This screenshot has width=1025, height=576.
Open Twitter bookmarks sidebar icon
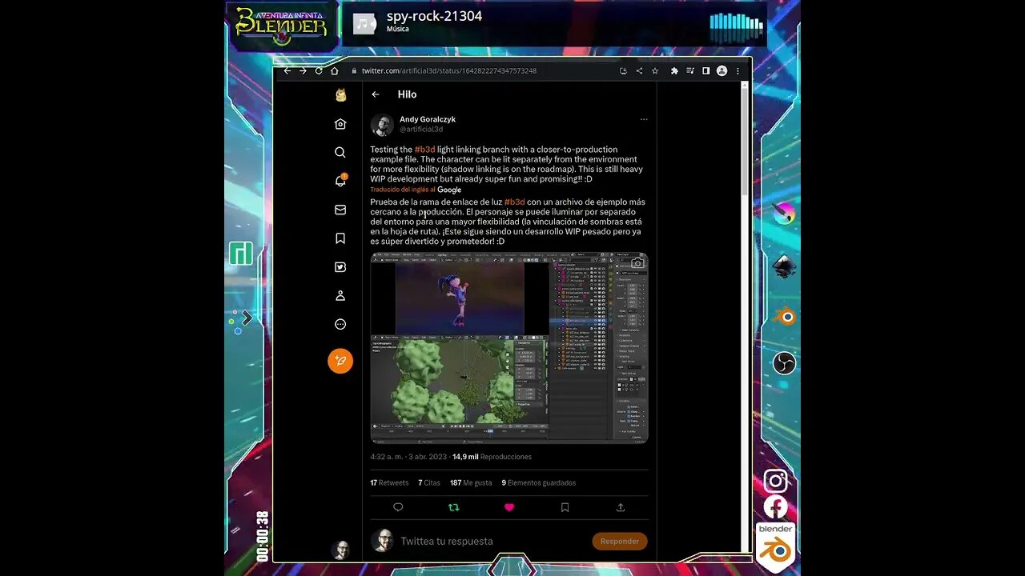[340, 238]
